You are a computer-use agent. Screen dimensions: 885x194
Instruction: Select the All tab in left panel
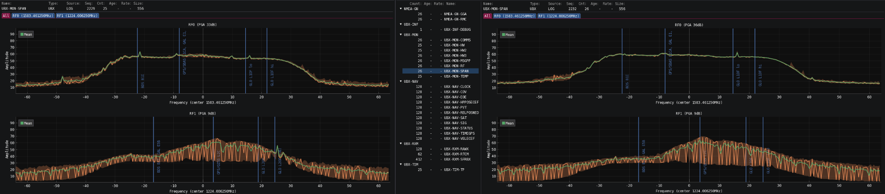coord(6,16)
